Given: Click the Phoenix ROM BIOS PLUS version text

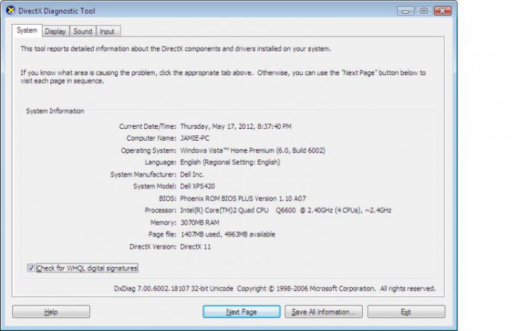Looking at the screenshot, I should (x=243, y=199).
